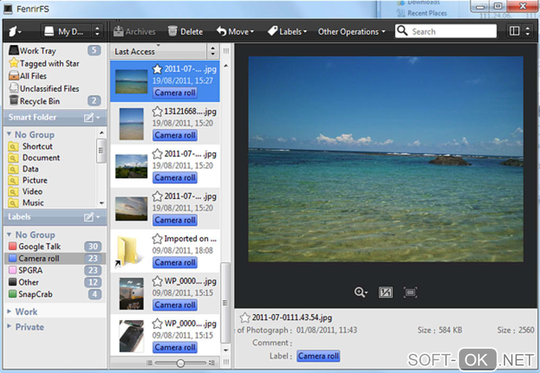This screenshot has width=540, height=373.
Task: Open the Labels dropdown menu
Action: click(287, 32)
